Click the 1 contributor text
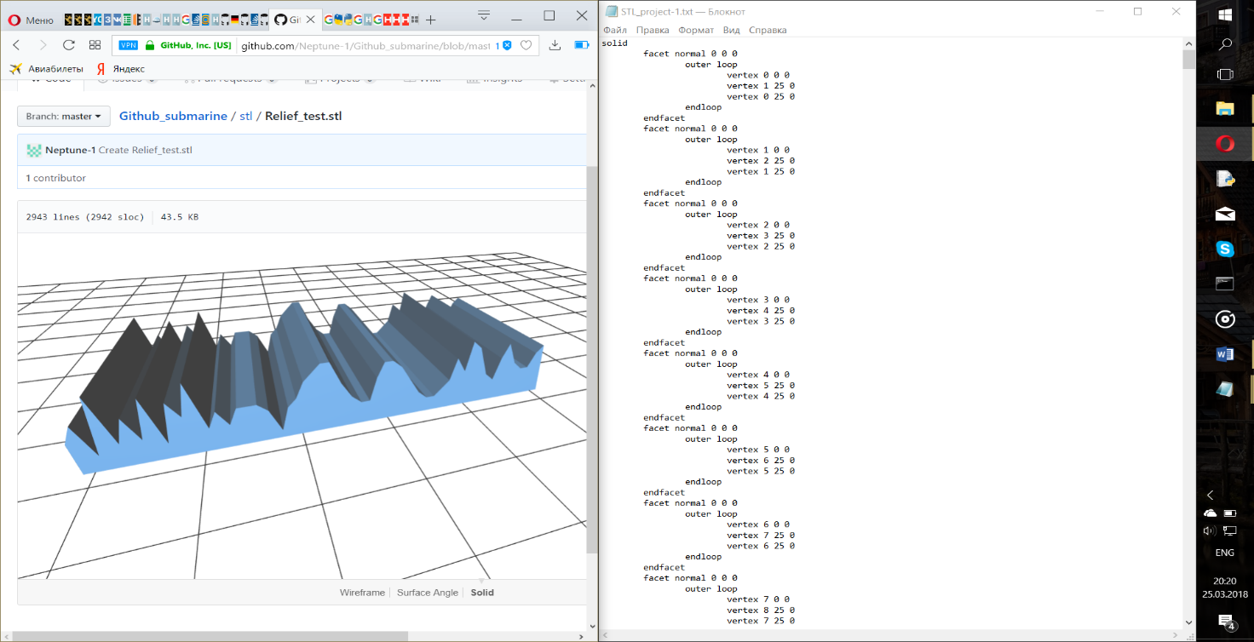The height and width of the screenshot is (642, 1254). click(55, 178)
